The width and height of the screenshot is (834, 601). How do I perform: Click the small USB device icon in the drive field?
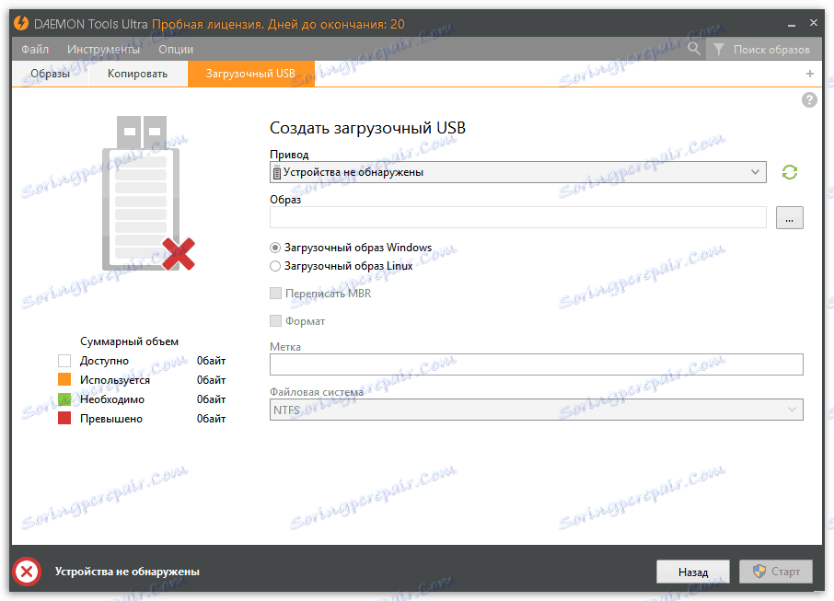click(276, 172)
